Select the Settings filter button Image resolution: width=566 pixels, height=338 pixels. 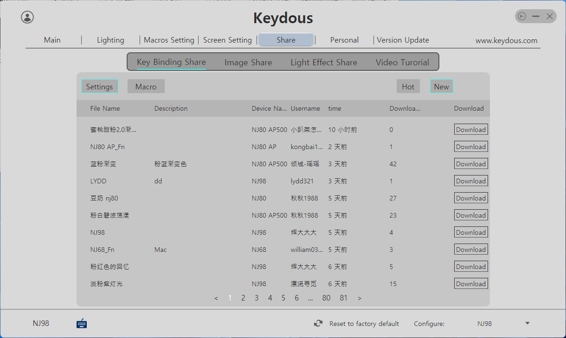pyautogui.click(x=100, y=87)
